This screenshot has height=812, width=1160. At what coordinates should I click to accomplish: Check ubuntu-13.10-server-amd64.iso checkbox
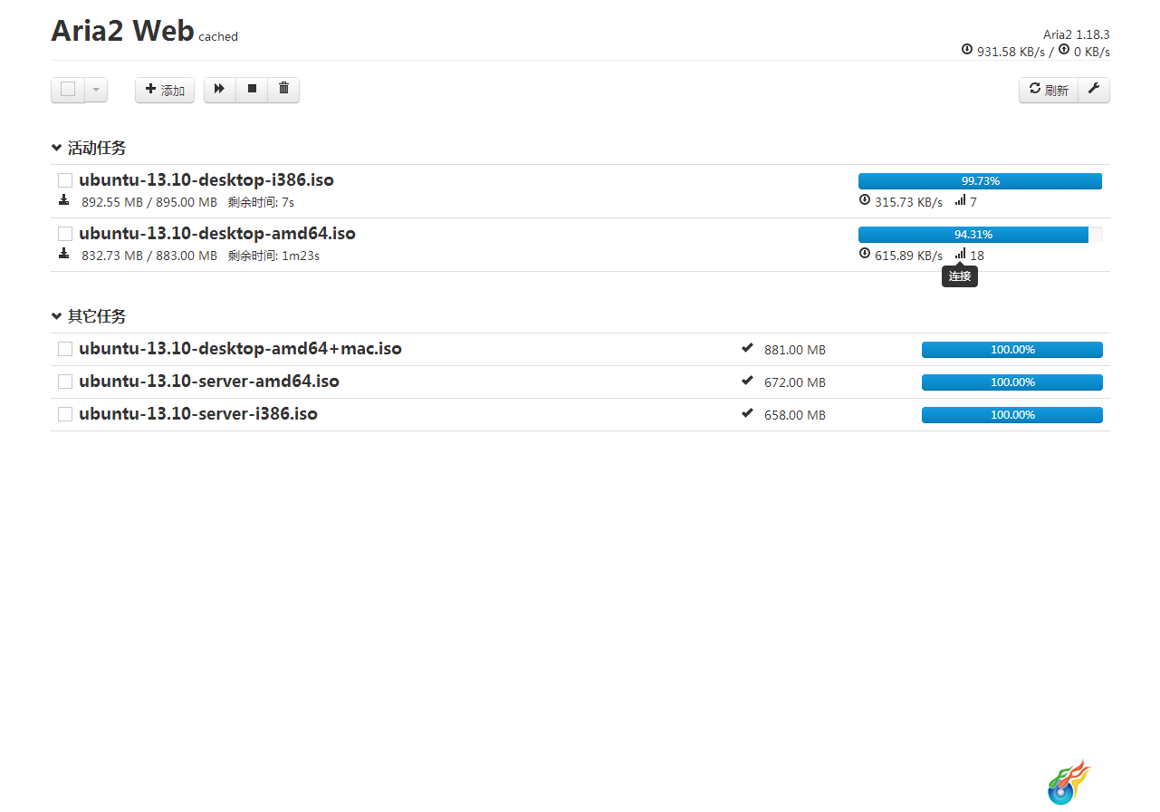(x=65, y=382)
